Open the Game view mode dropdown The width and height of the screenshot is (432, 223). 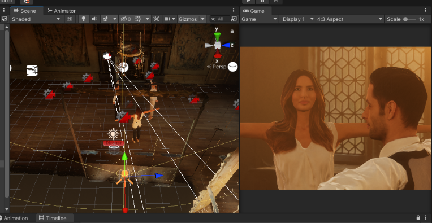(259, 19)
